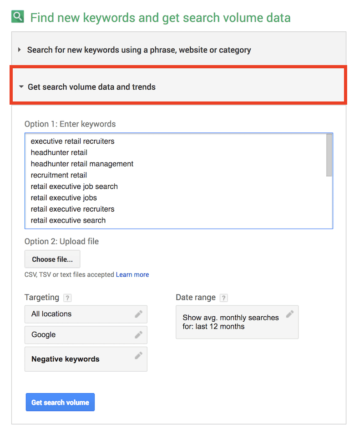The height and width of the screenshot is (430, 364).
Task: Expand Search for new keywords section
Action: [x=139, y=50]
